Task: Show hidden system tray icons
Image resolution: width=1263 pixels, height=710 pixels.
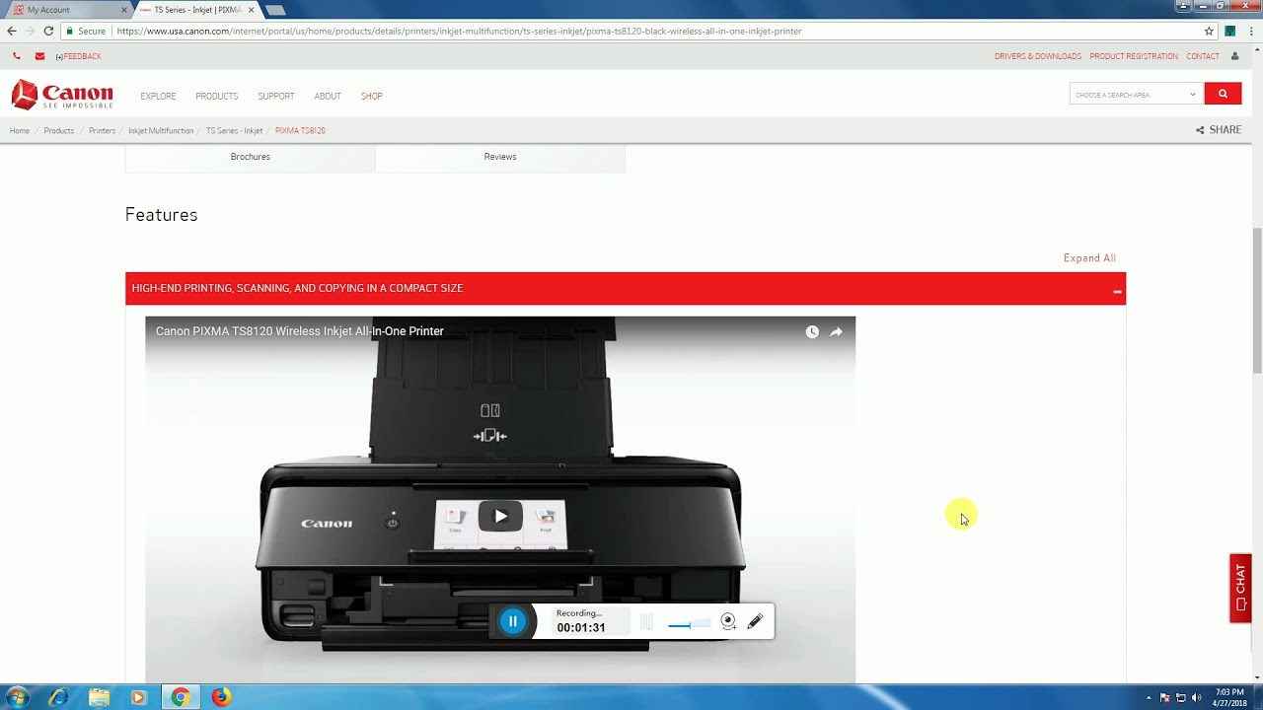Action: (x=1149, y=698)
